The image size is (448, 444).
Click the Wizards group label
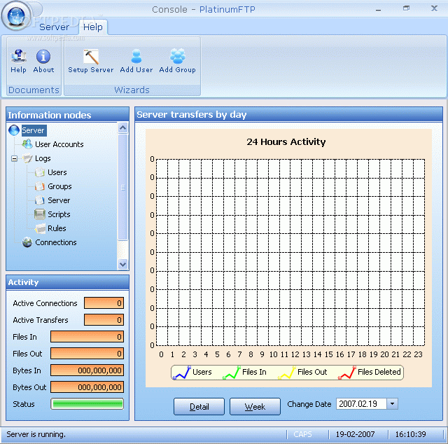(x=132, y=90)
